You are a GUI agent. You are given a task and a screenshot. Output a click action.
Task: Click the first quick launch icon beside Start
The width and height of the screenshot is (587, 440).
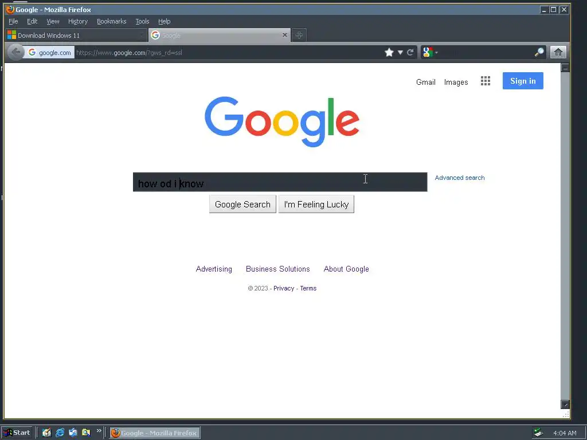[46, 433]
